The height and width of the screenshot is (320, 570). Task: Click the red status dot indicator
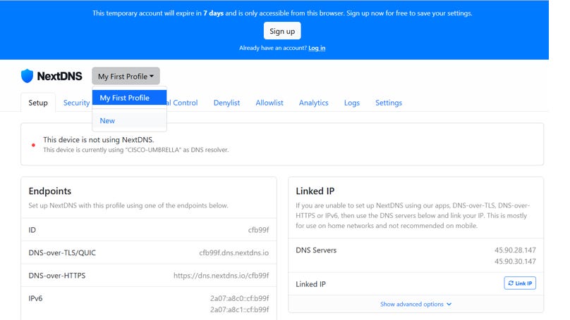pyautogui.click(x=33, y=145)
